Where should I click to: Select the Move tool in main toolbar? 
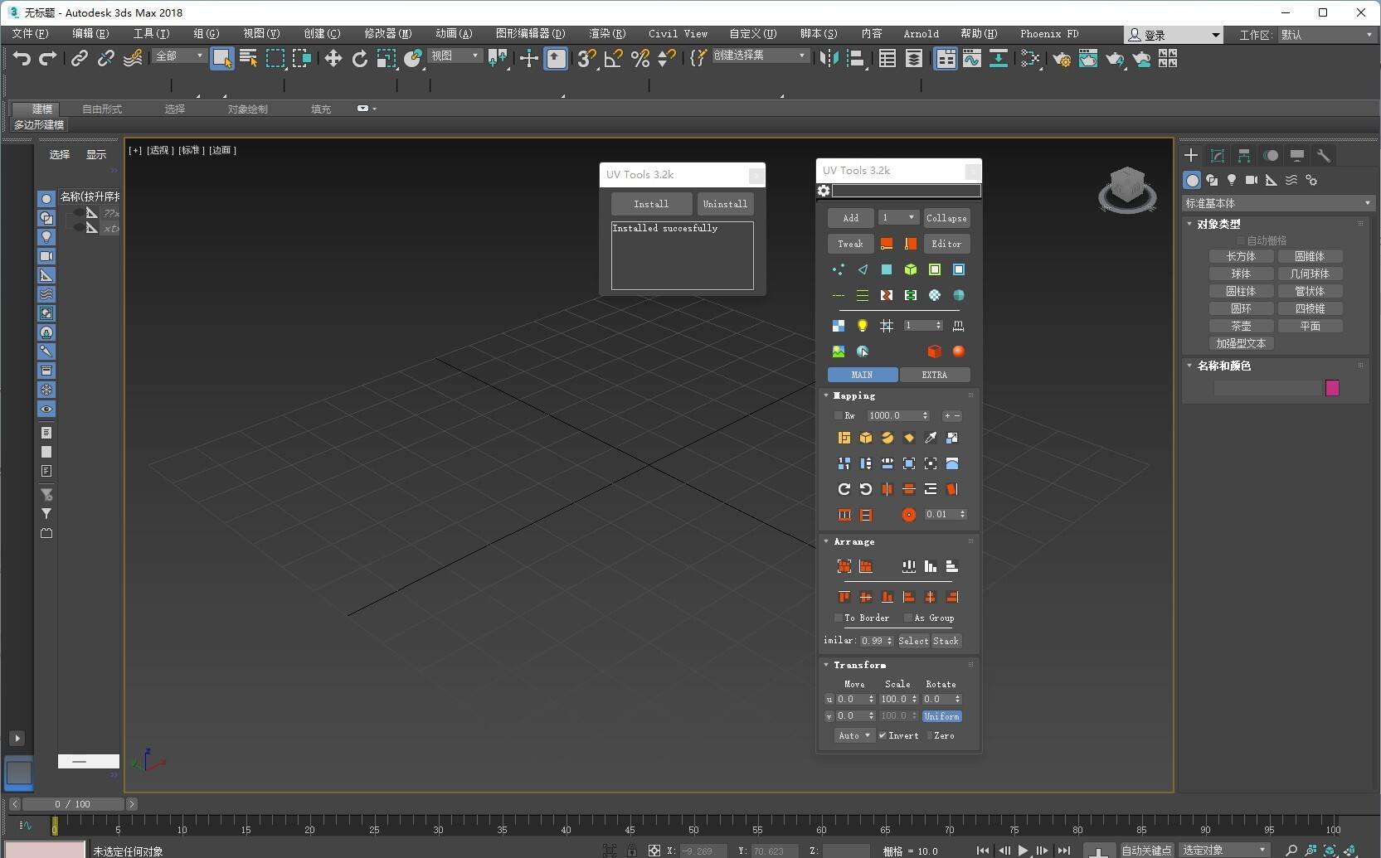(333, 58)
